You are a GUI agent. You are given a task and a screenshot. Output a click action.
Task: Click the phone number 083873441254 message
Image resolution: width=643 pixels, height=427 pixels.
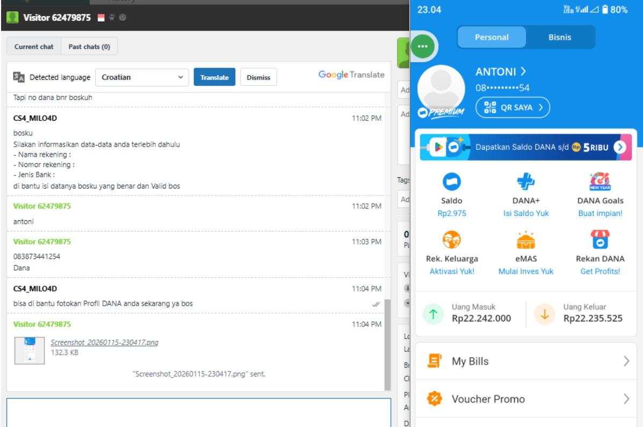[x=37, y=256]
